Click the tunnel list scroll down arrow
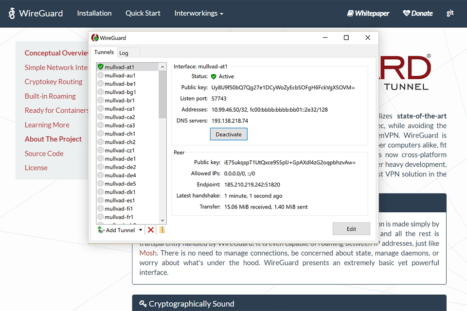 click(162, 220)
